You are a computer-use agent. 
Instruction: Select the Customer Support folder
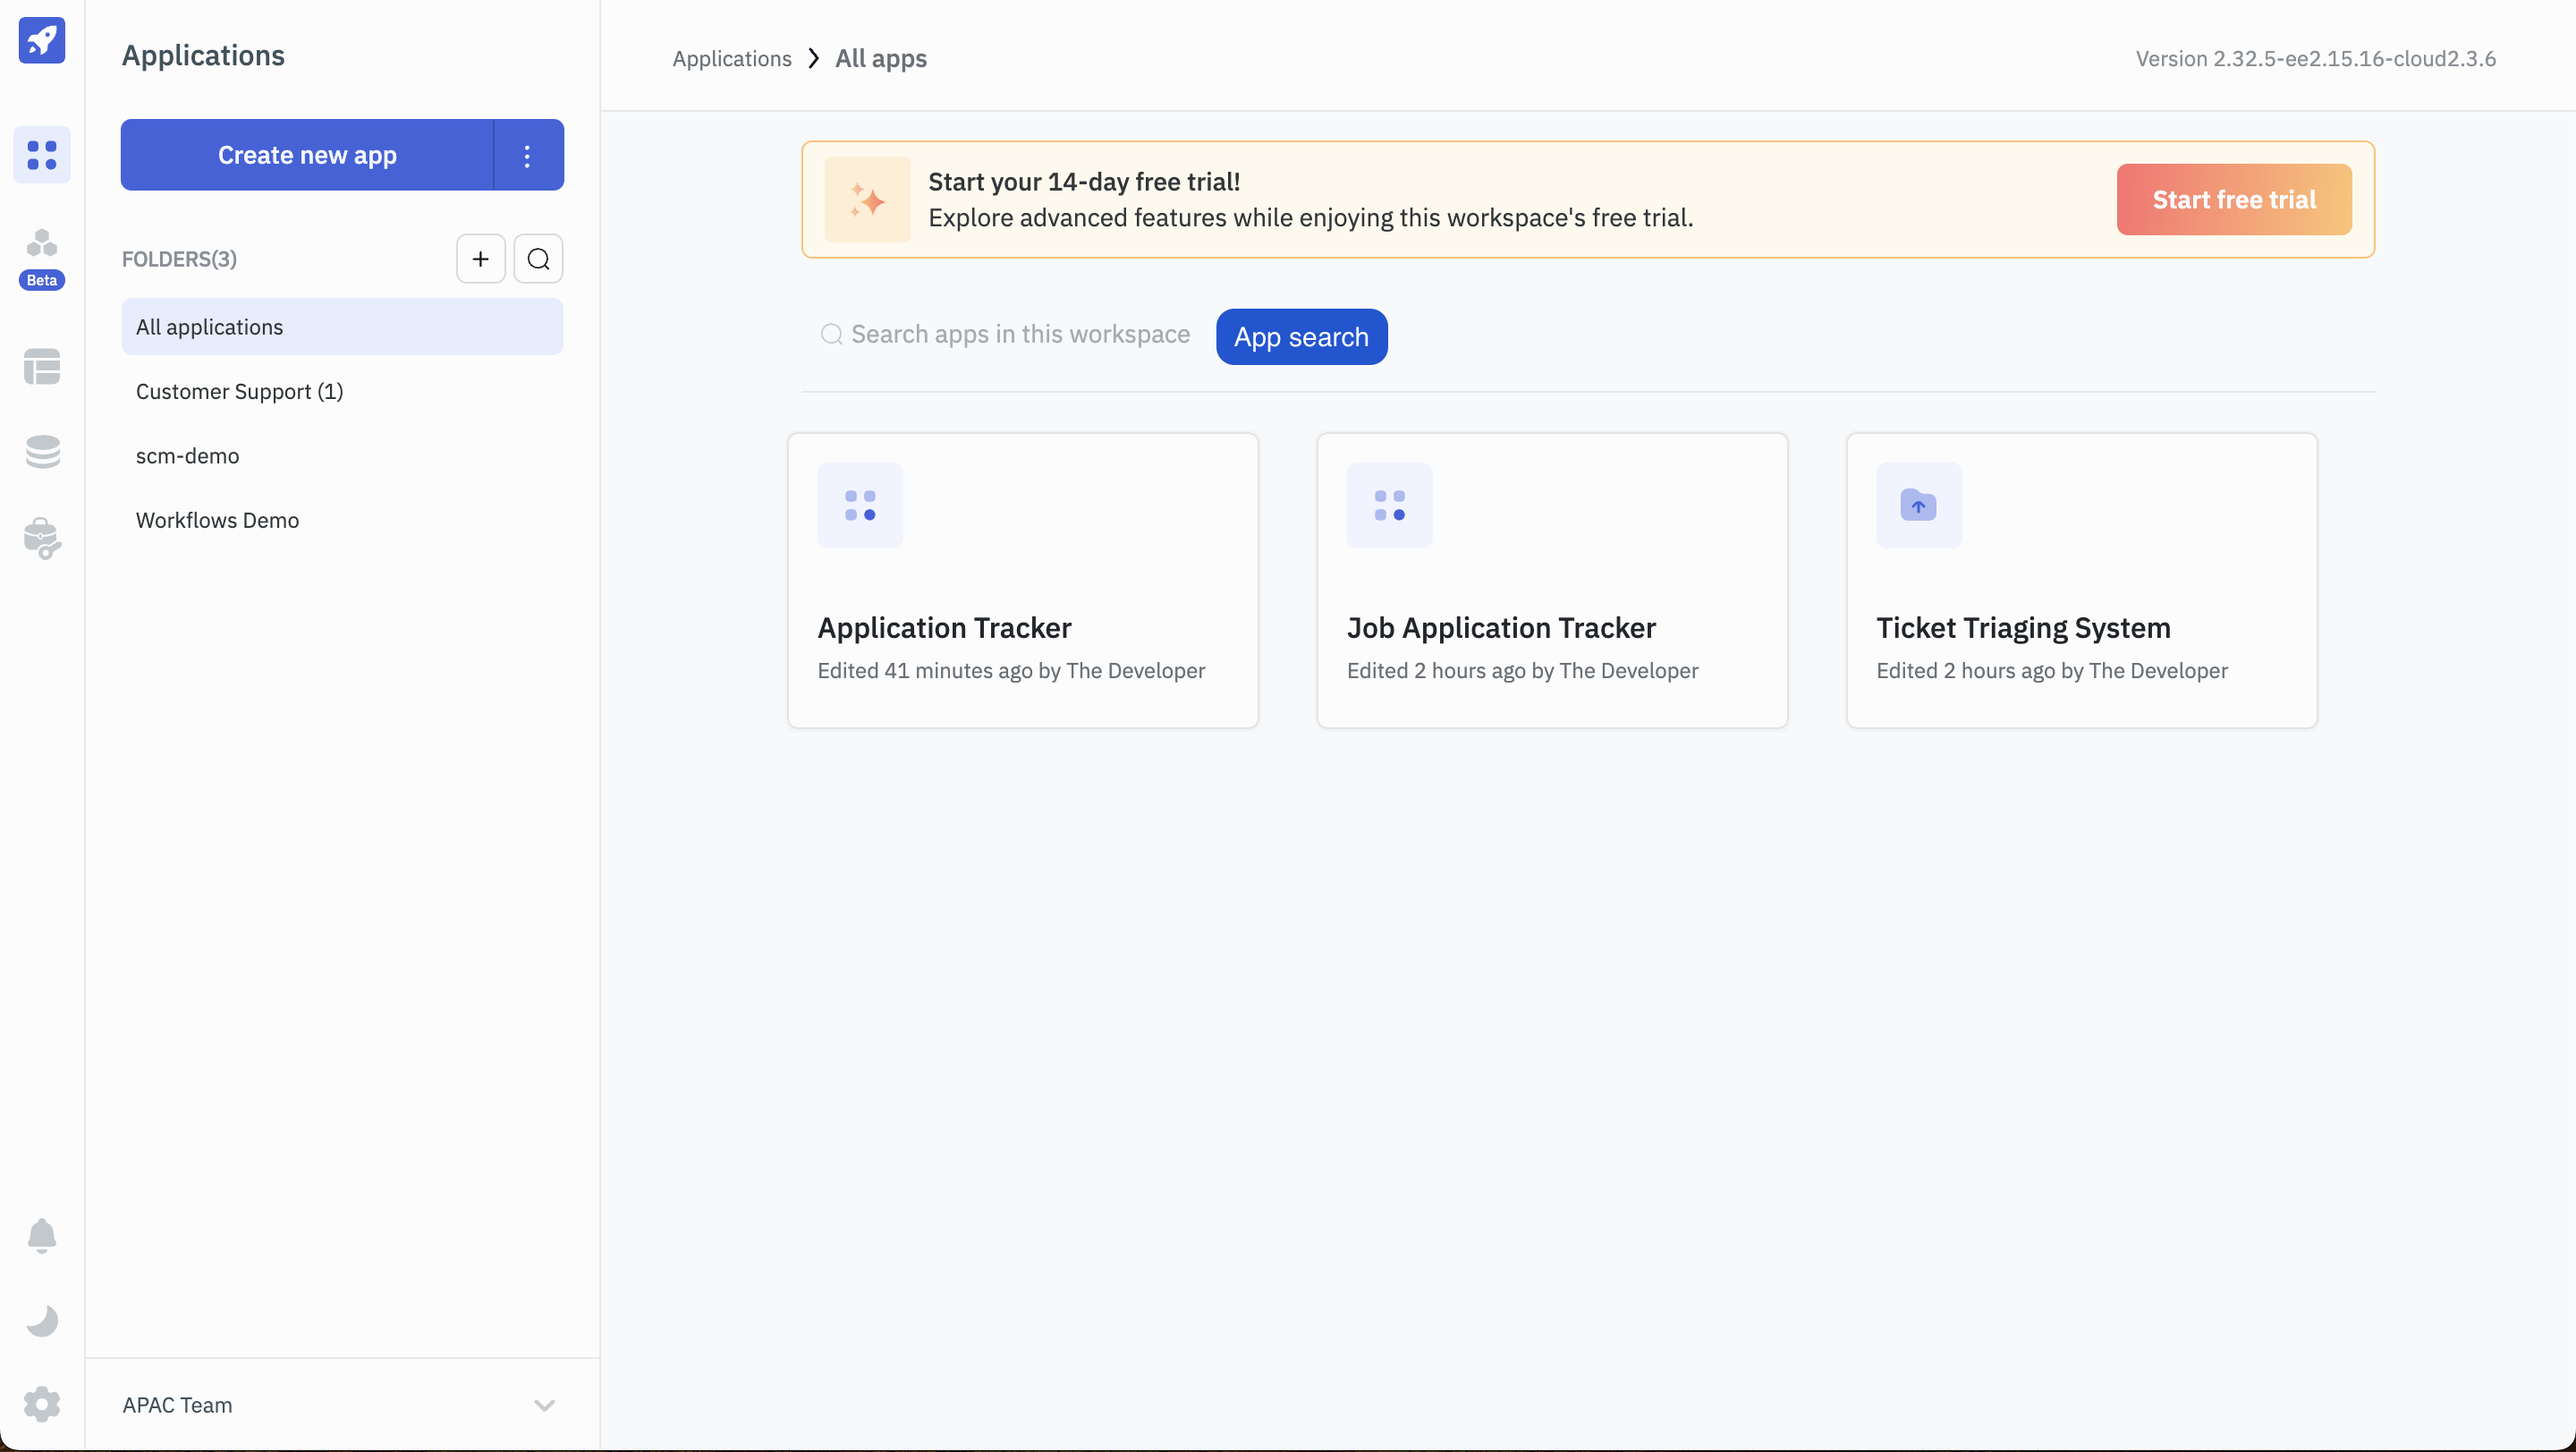click(239, 391)
